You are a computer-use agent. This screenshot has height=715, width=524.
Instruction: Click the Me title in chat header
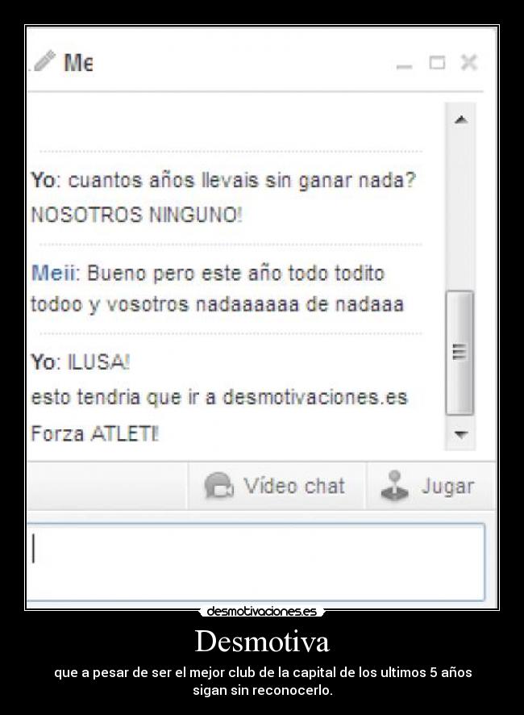78,62
